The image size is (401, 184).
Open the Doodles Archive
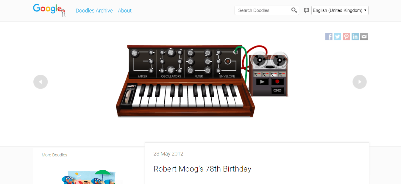[x=94, y=11]
